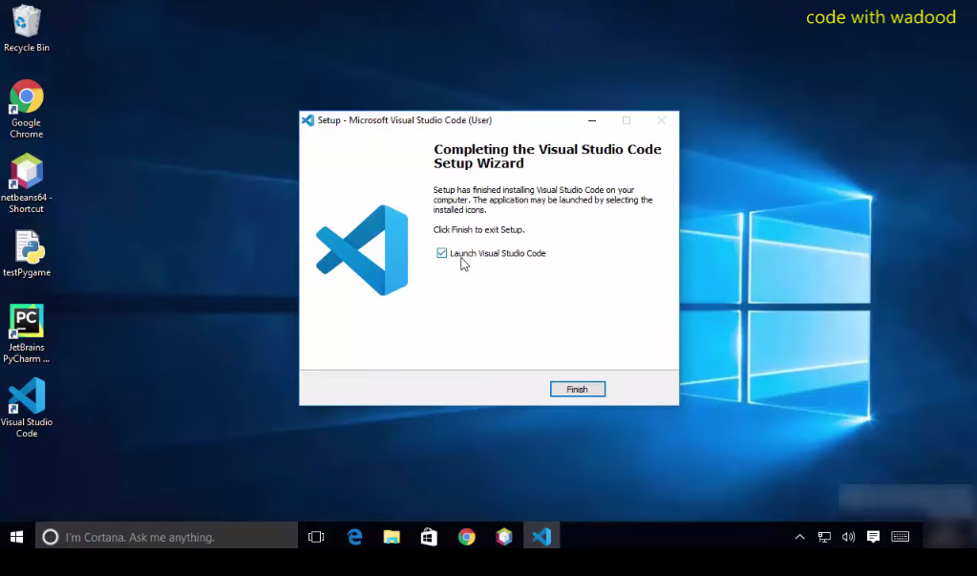Viewport: 977px width, 576px height.
Task: Select the testPygame Python file icon
Action: (26, 254)
